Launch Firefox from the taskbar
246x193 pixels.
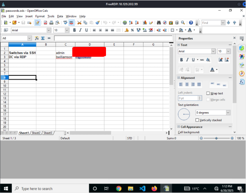[154, 188]
